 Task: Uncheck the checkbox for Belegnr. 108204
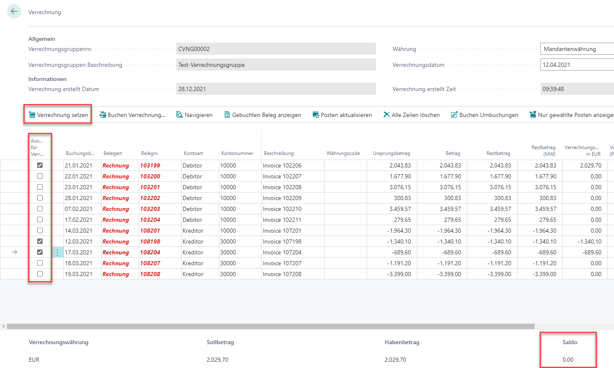40,252
